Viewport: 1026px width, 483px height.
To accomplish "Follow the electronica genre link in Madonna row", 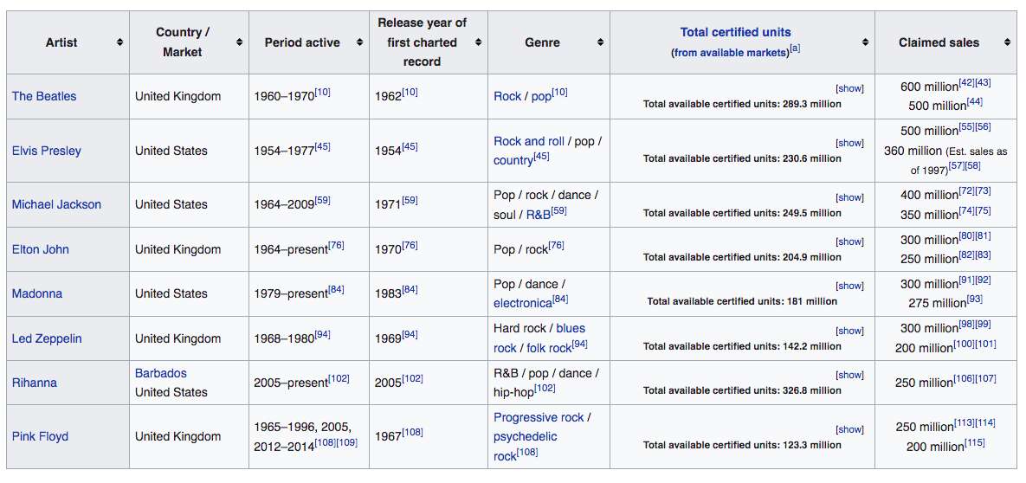I will pyautogui.click(x=522, y=304).
